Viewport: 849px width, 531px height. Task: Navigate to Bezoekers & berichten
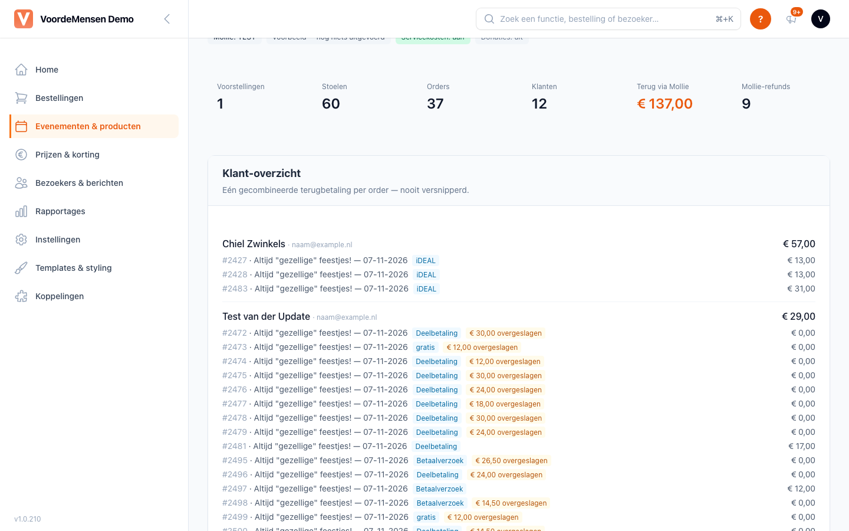[94, 183]
